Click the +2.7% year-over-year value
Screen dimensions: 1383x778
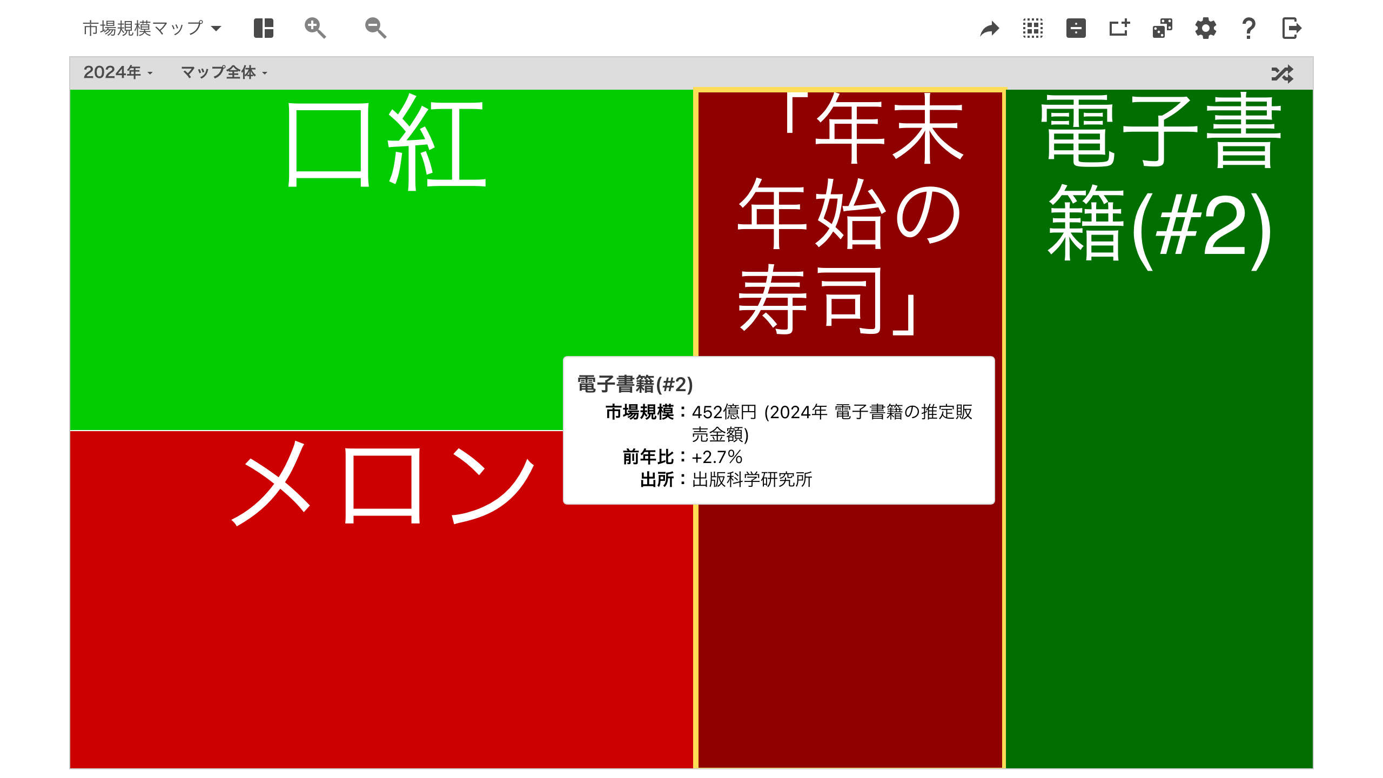717,457
